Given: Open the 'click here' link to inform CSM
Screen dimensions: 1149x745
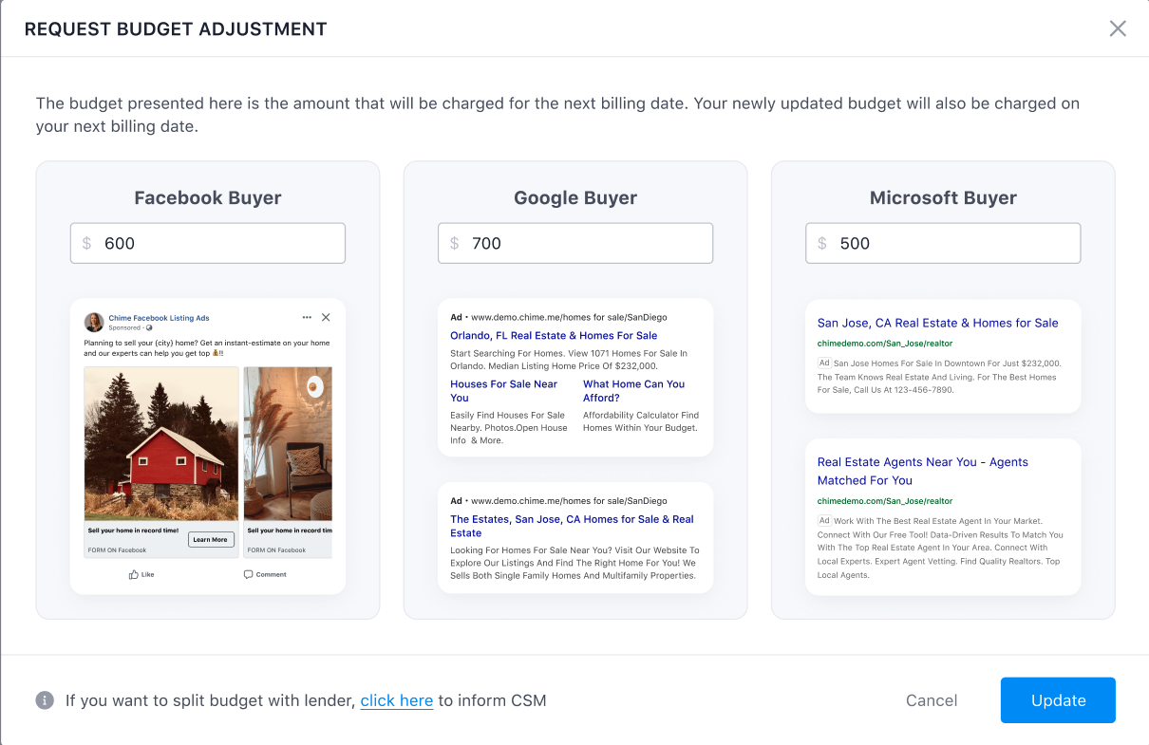Looking at the screenshot, I should point(397,700).
